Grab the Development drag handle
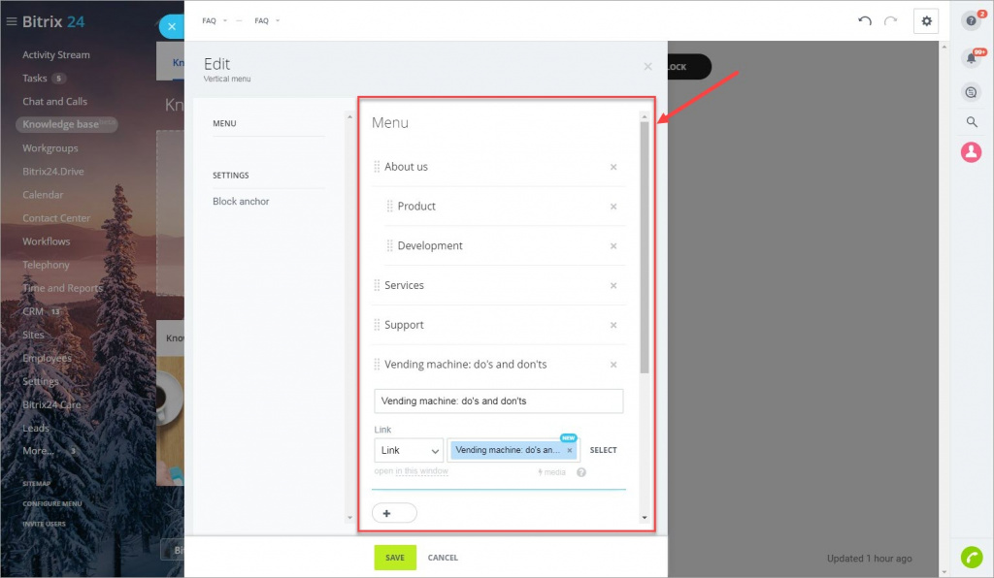The image size is (994, 578). coord(390,245)
